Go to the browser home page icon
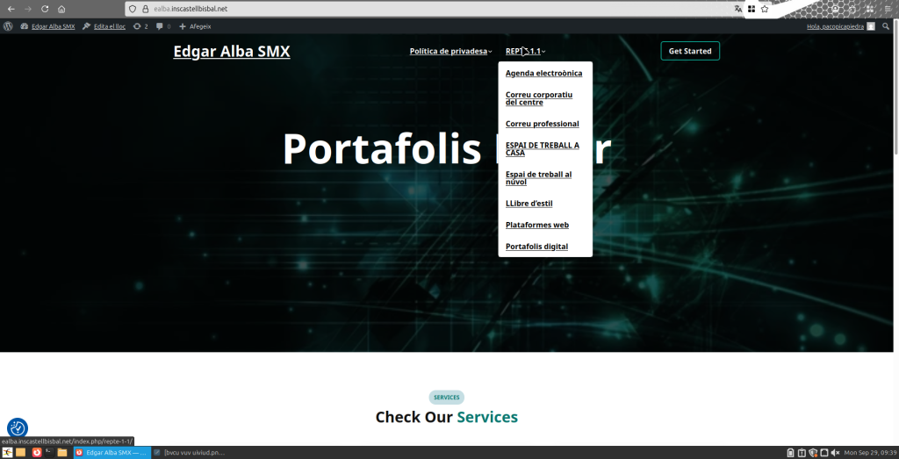899x459 pixels. (61, 9)
